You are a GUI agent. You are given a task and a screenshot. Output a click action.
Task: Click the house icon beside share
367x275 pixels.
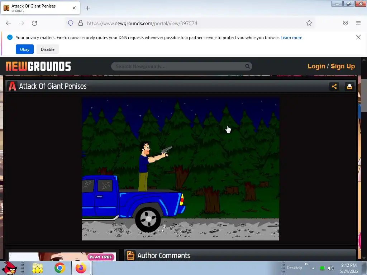coord(349,87)
